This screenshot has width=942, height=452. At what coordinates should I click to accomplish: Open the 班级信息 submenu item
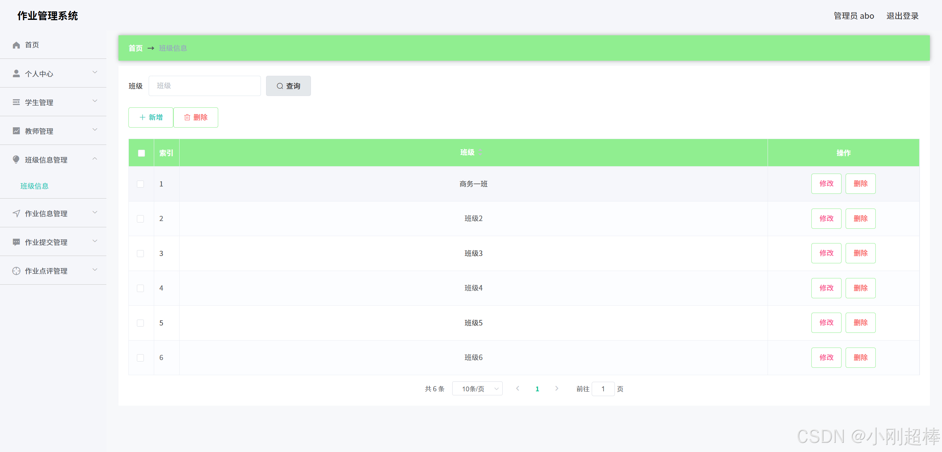coord(35,186)
